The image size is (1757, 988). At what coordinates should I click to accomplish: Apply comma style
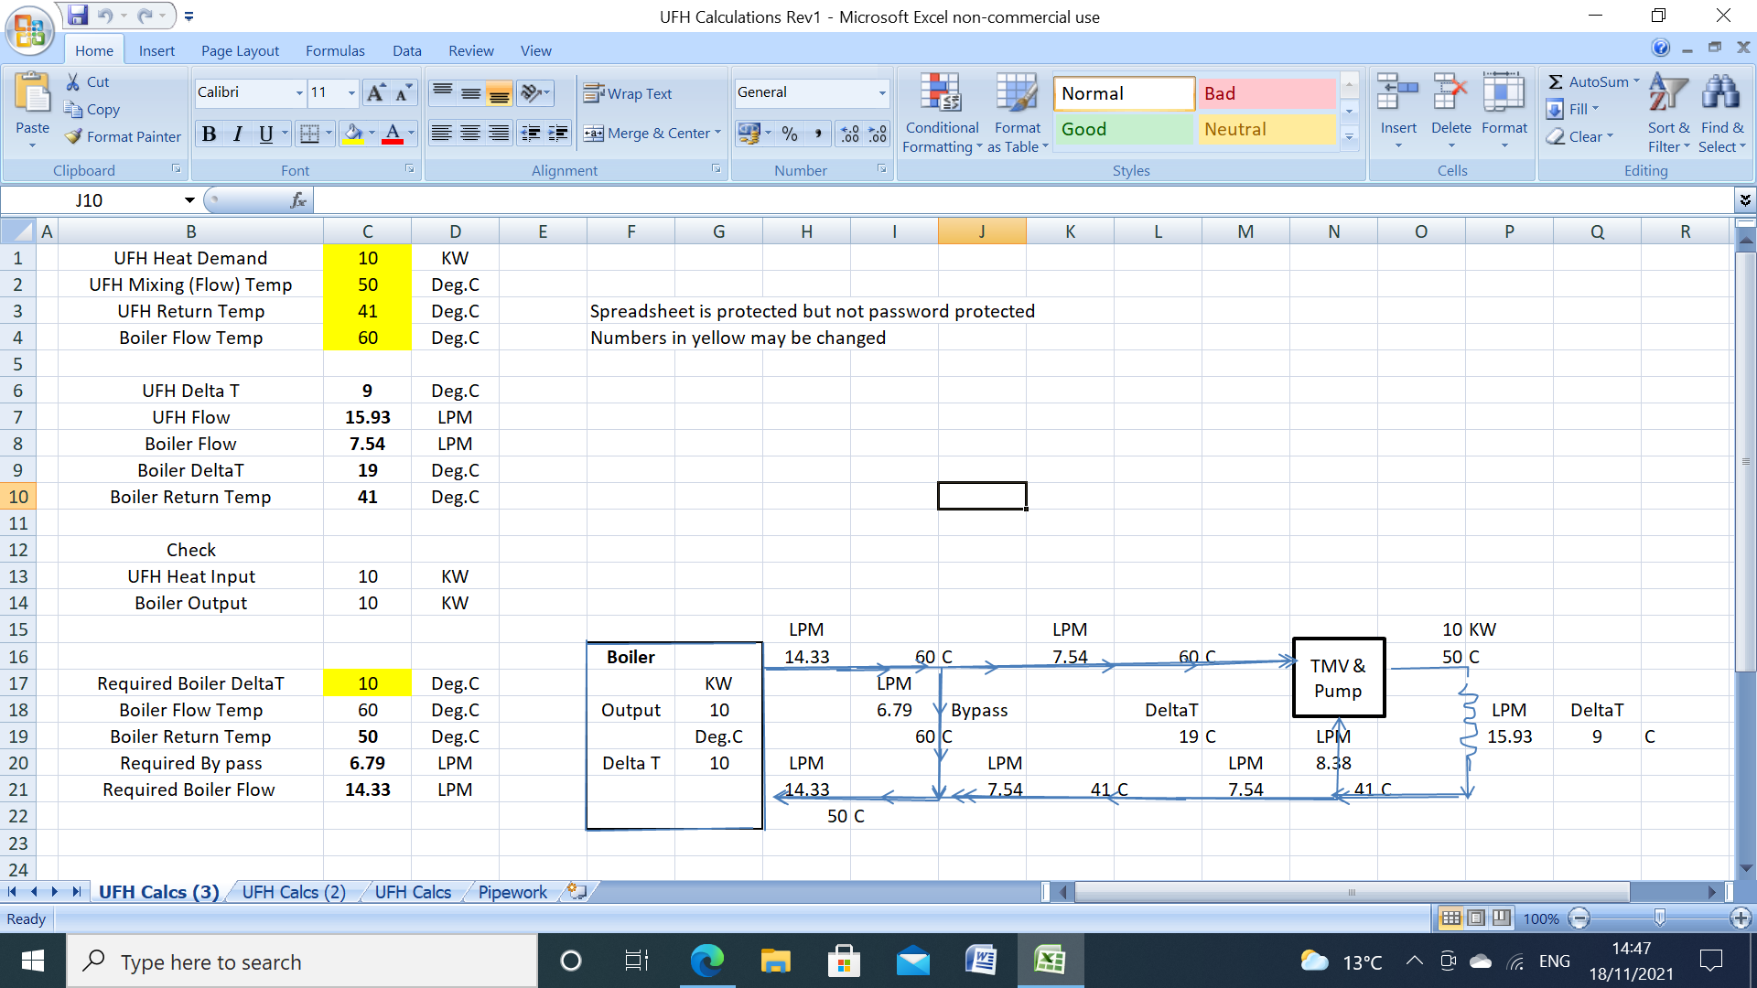click(x=818, y=134)
